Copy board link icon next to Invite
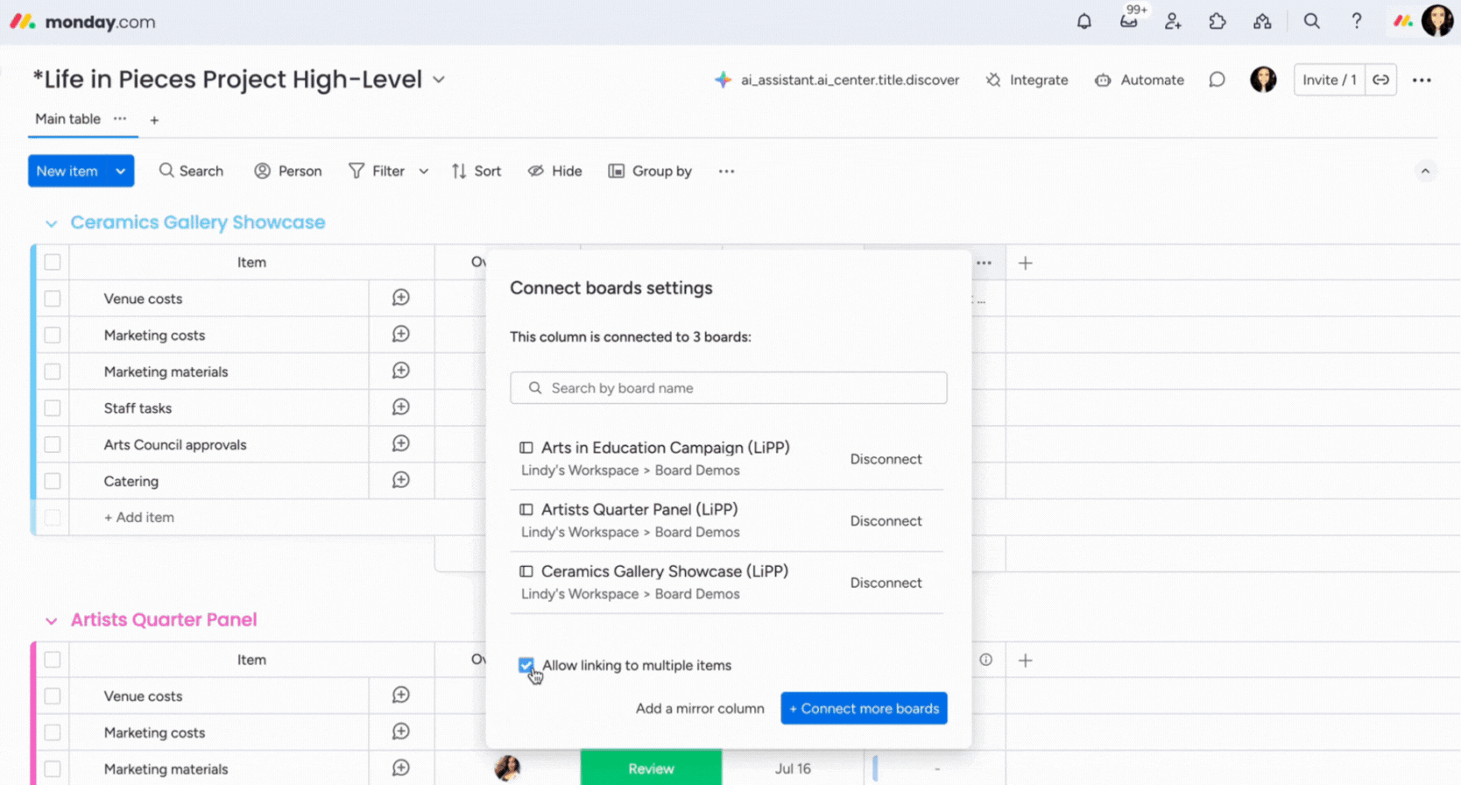The height and width of the screenshot is (785, 1461). pyautogui.click(x=1380, y=80)
